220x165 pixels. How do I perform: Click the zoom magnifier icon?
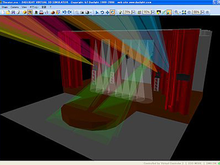pos(176,12)
